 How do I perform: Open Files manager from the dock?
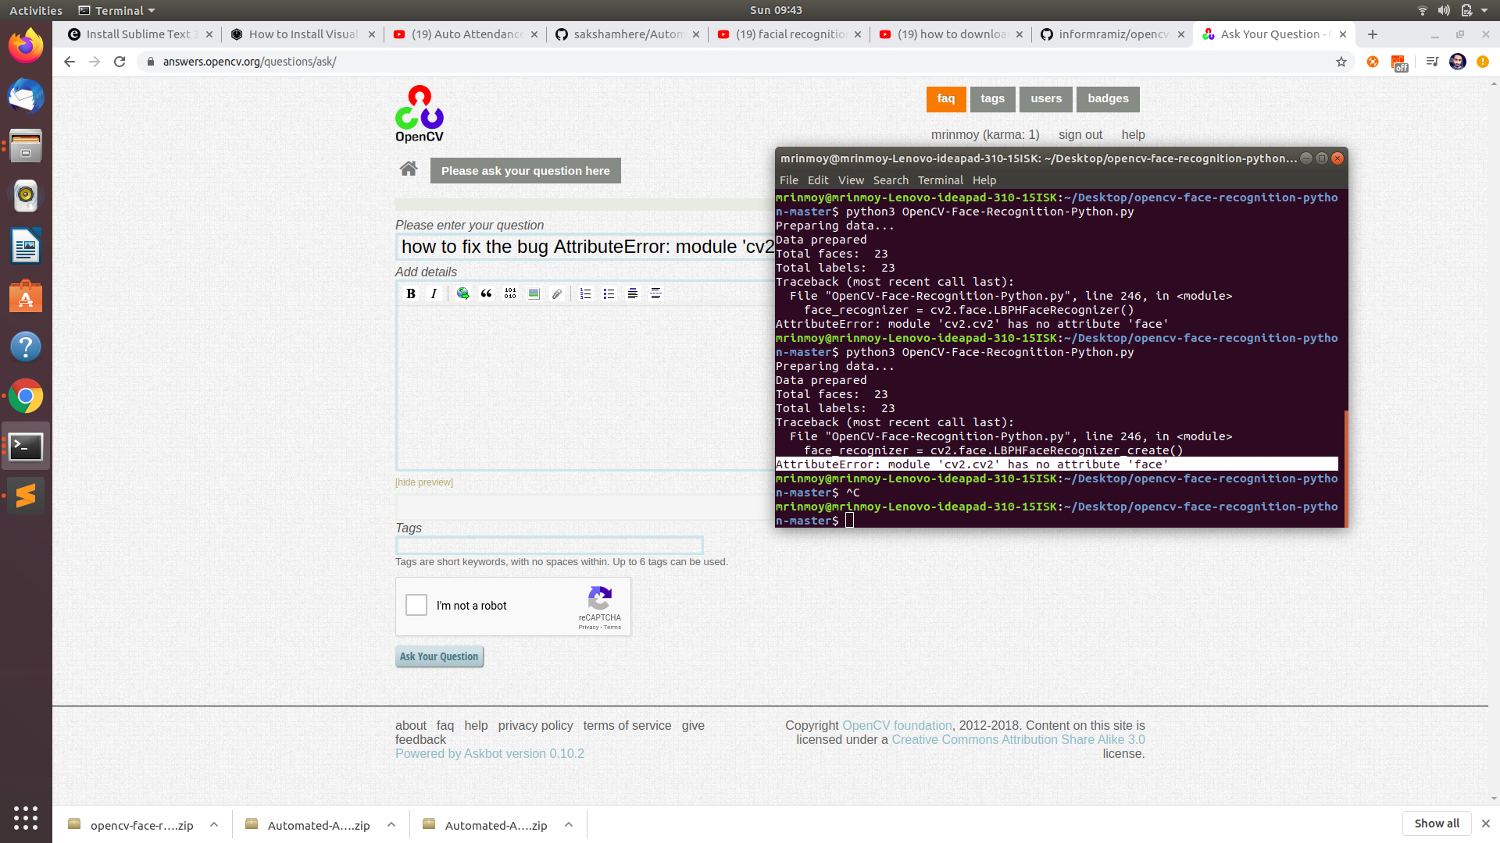(x=26, y=147)
